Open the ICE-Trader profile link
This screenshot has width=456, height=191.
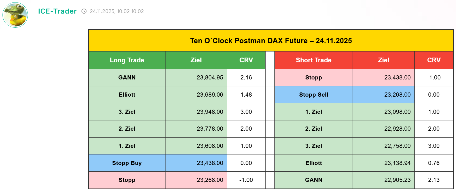pos(57,11)
